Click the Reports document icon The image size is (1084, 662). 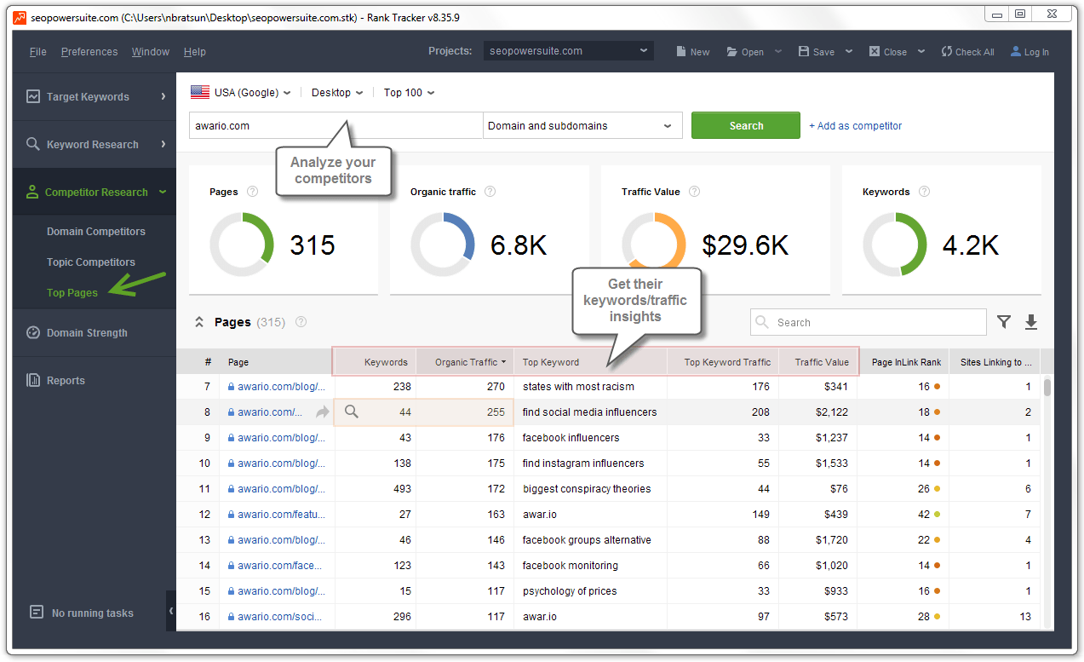[33, 380]
